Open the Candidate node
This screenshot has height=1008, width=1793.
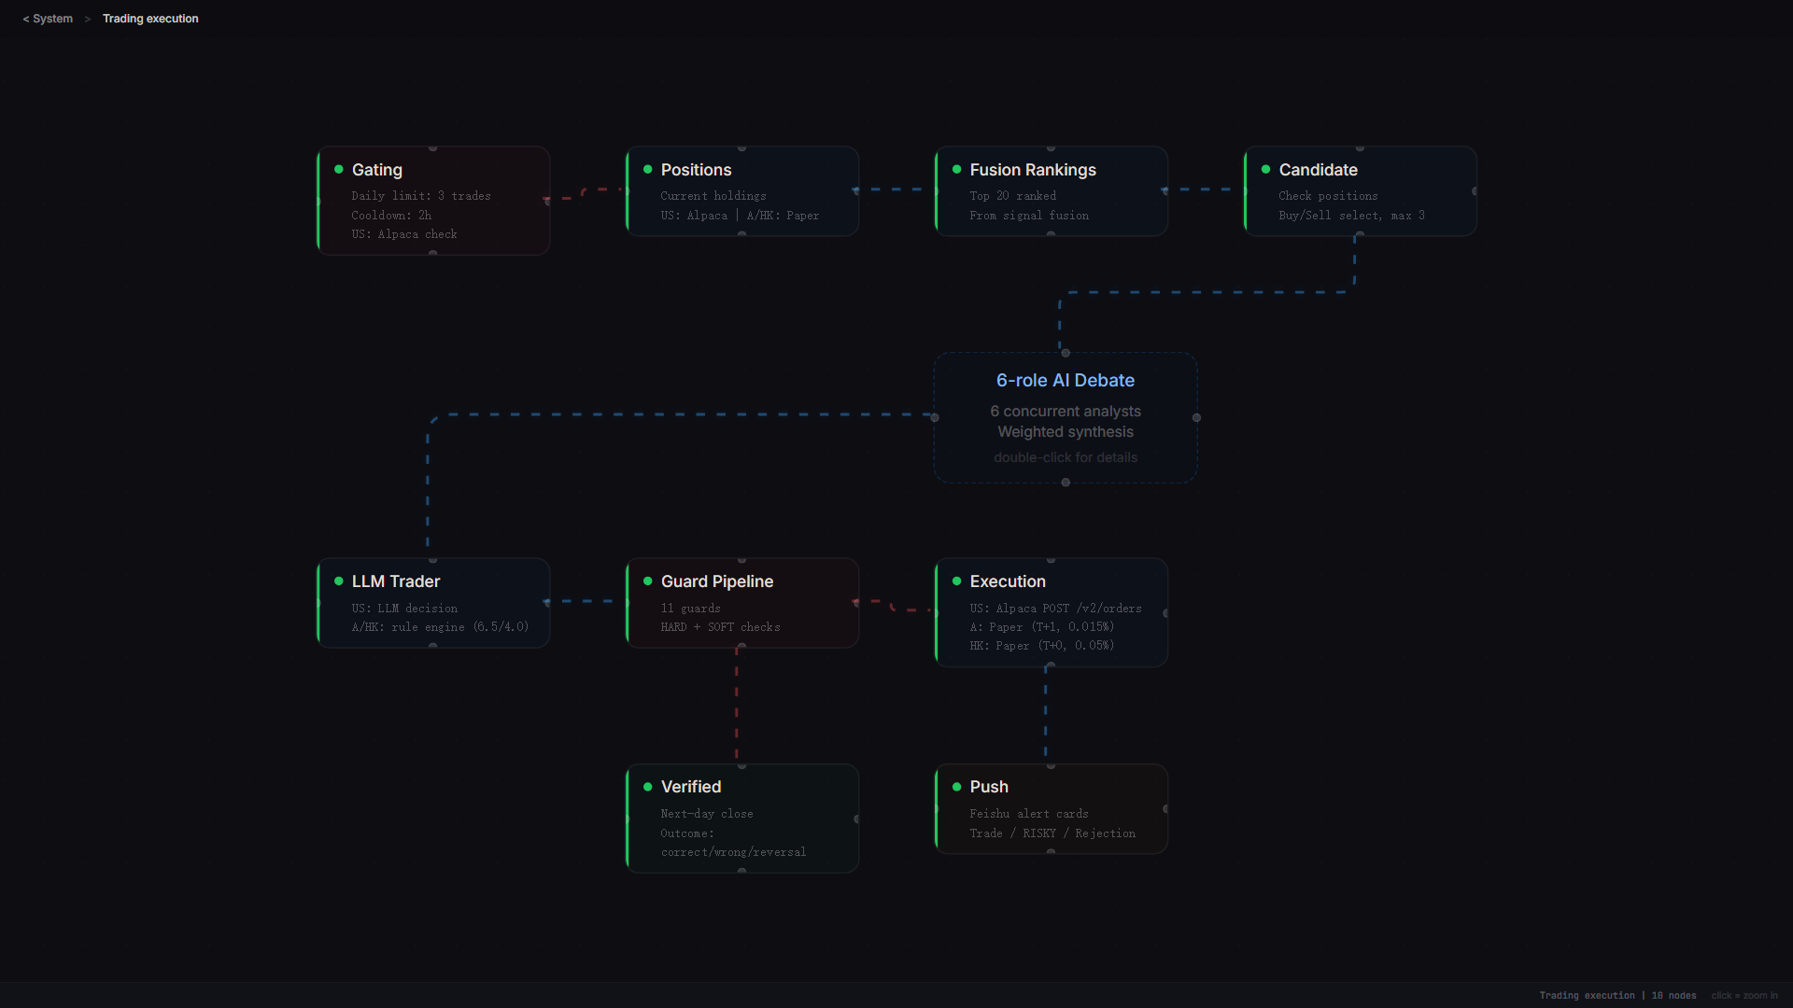(1360, 190)
